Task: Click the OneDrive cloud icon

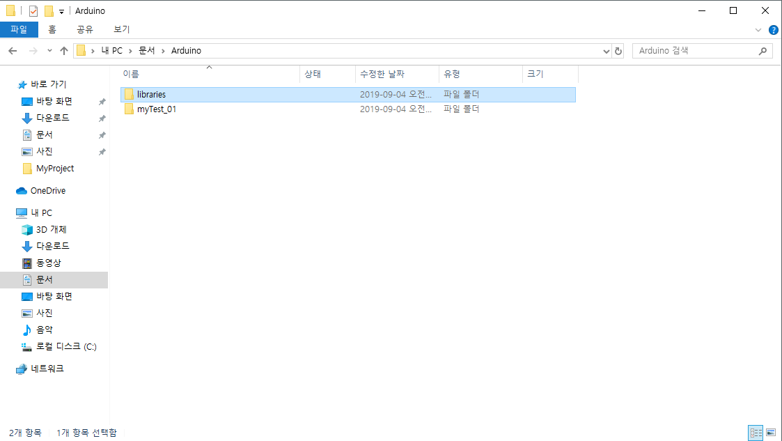Action: tap(22, 191)
